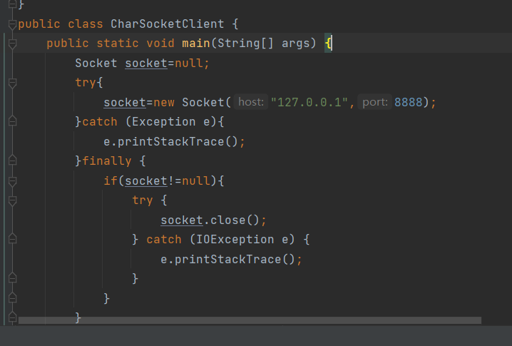The height and width of the screenshot is (346, 512).
Task: Click the 'static' keyword
Action: click(x=118, y=43)
